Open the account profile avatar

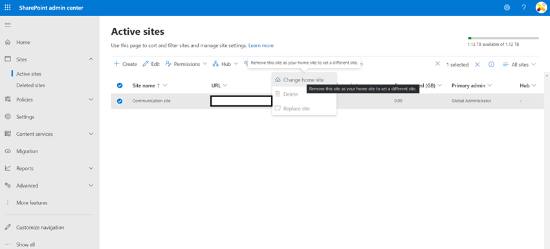click(x=541, y=8)
